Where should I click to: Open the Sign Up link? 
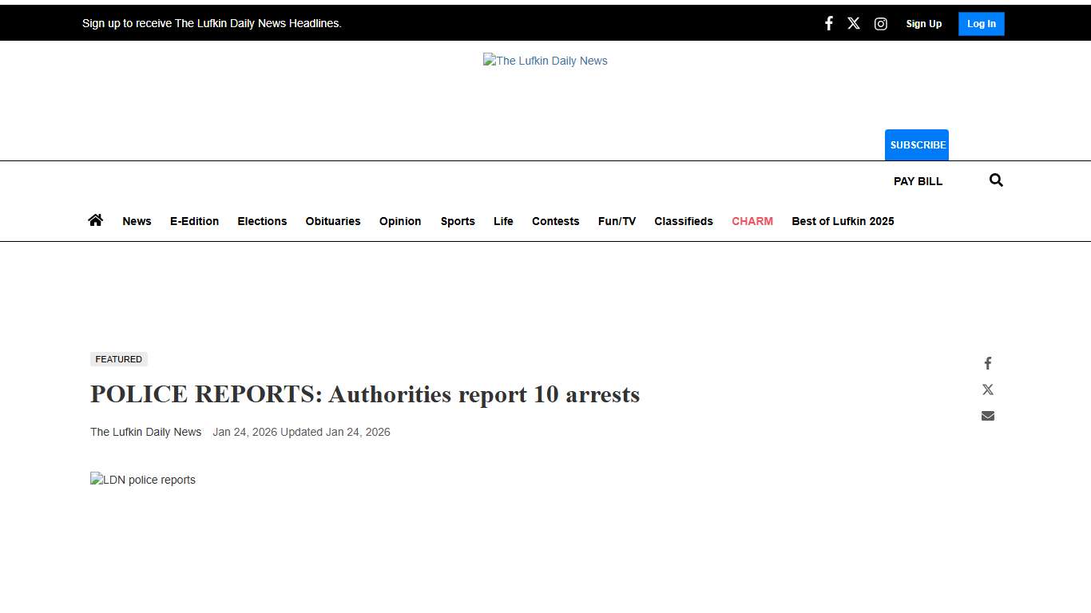coord(923,23)
